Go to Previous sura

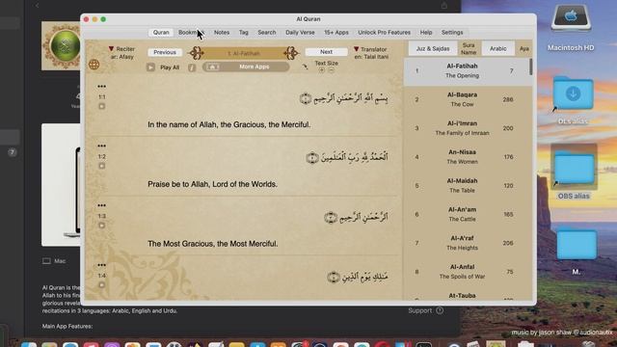click(165, 52)
